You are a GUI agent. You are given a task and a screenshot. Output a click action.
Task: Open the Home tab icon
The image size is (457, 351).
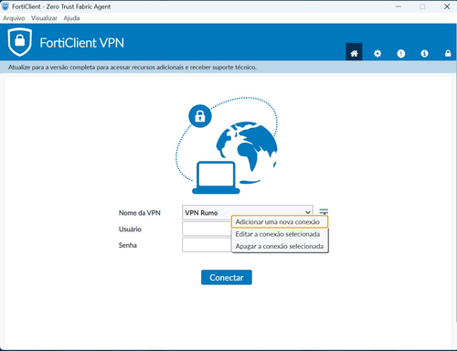[x=354, y=52]
